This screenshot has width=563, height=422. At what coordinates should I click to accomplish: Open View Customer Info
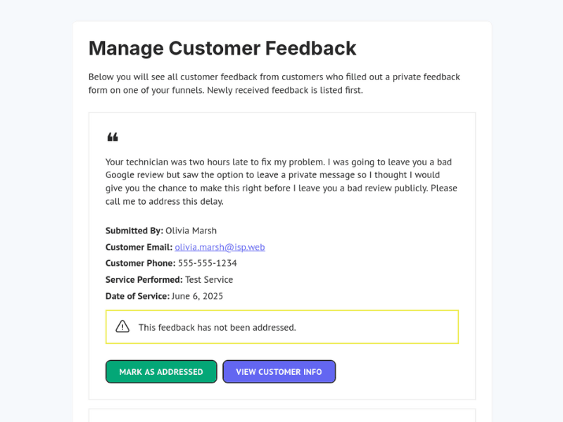(279, 372)
